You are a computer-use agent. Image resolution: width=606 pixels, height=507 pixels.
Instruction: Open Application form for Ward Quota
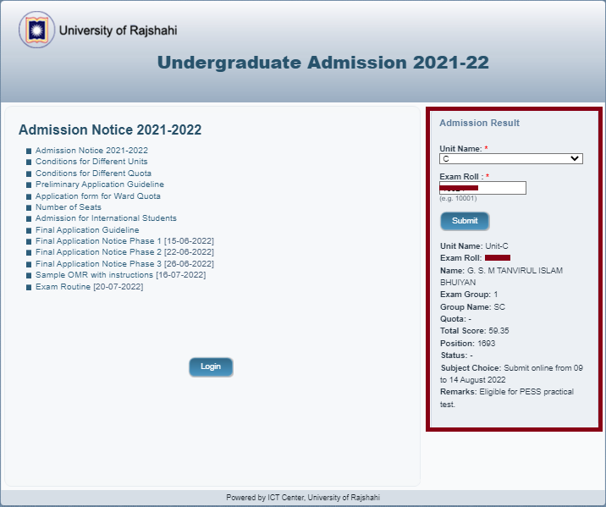[98, 196]
